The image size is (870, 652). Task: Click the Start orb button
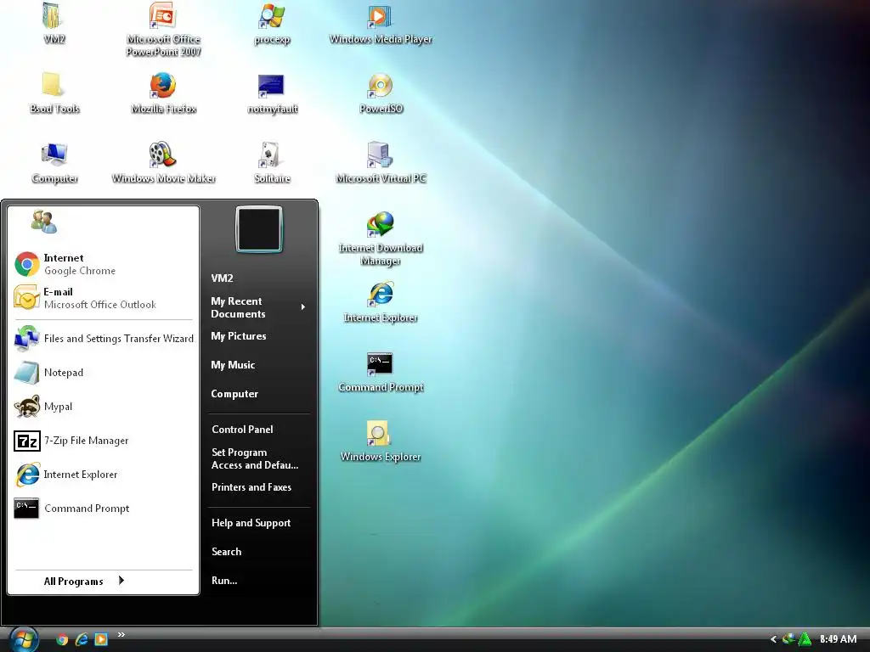[24, 639]
